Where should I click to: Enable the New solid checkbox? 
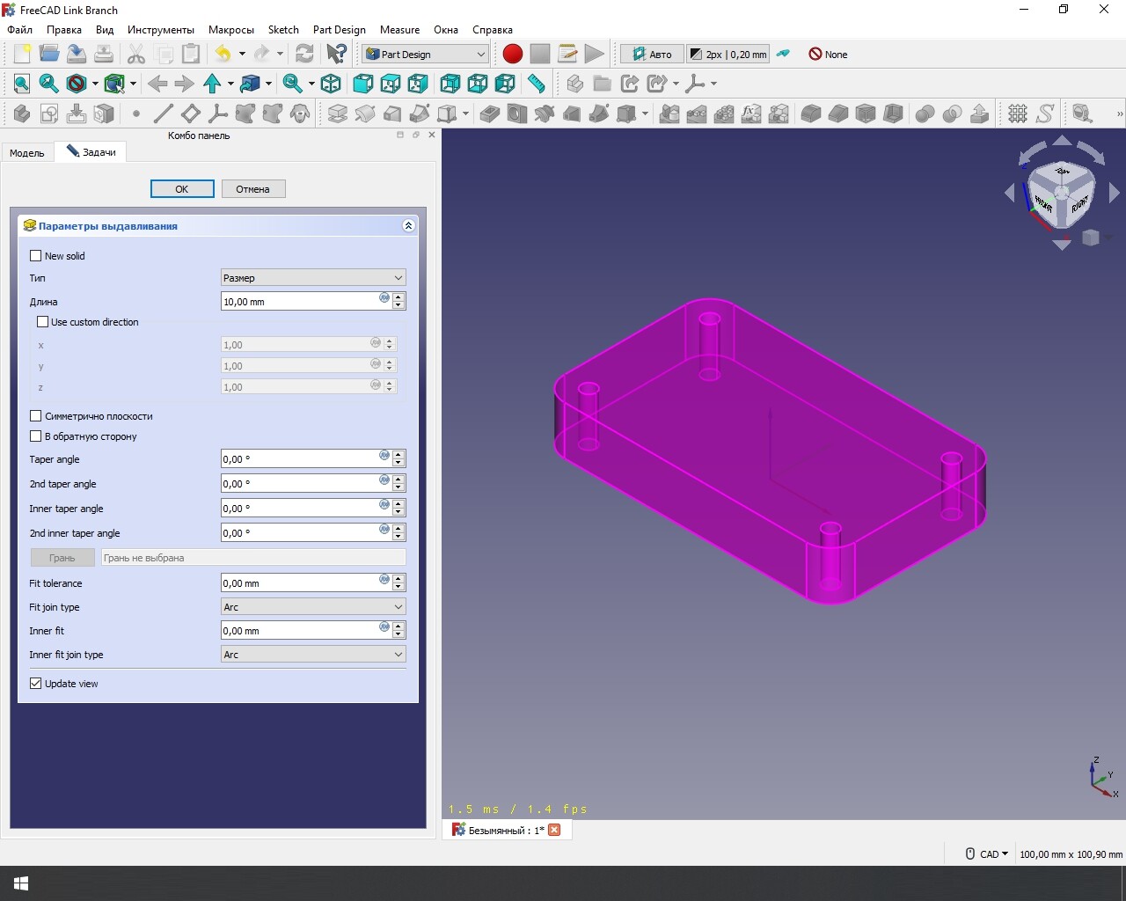pos(36,256)
